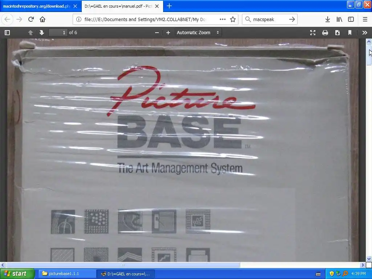The image size is (372, 279).
Task: Click the 4:39 PM clock
Action: click(359, 274)
